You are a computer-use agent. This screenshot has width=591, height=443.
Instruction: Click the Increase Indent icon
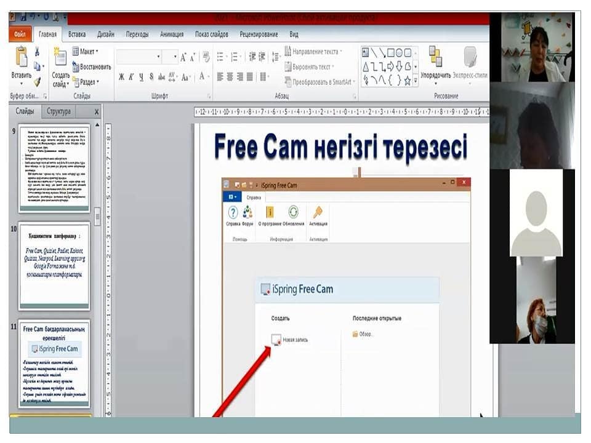(x=262, y=57)
